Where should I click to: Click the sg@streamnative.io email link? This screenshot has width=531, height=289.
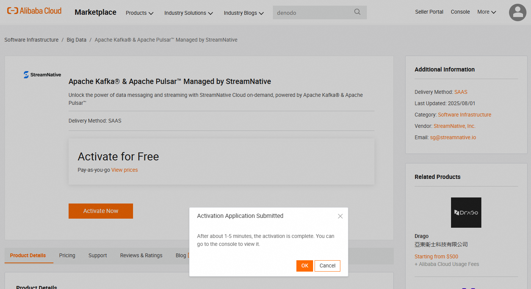(453, 137)
